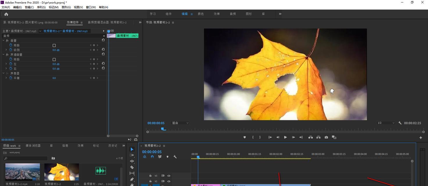
Task: Toggle V2 track lock
Action: point(150,181)
